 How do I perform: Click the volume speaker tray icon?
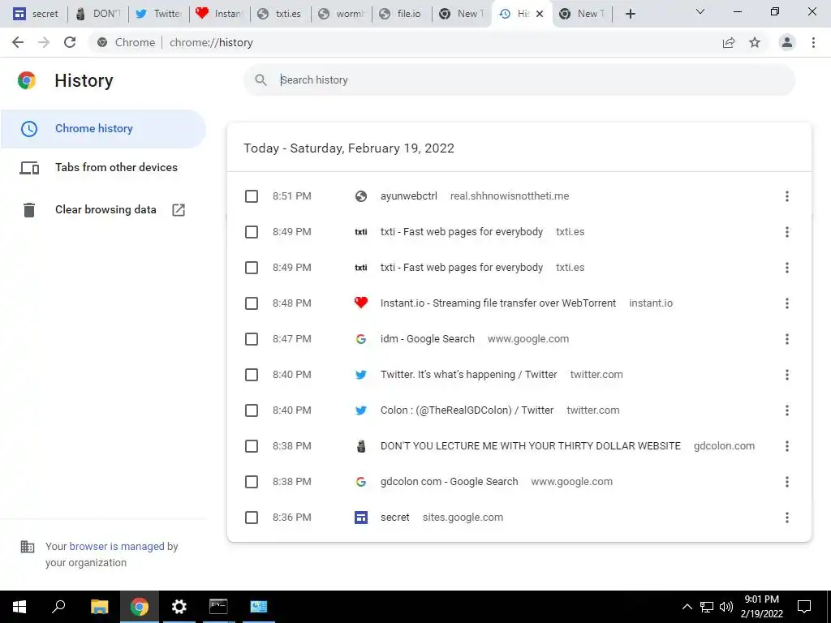(726, 607)
